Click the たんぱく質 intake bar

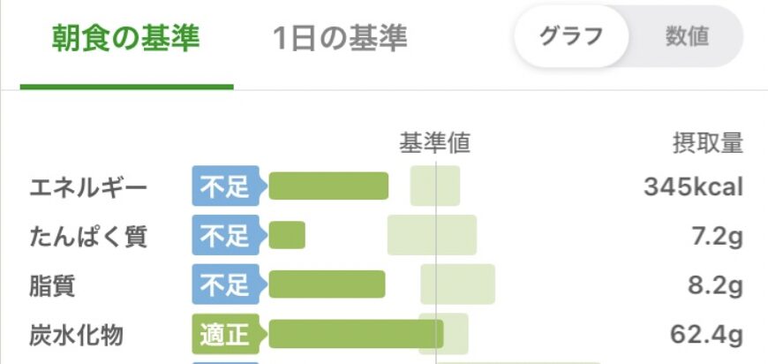287,236
